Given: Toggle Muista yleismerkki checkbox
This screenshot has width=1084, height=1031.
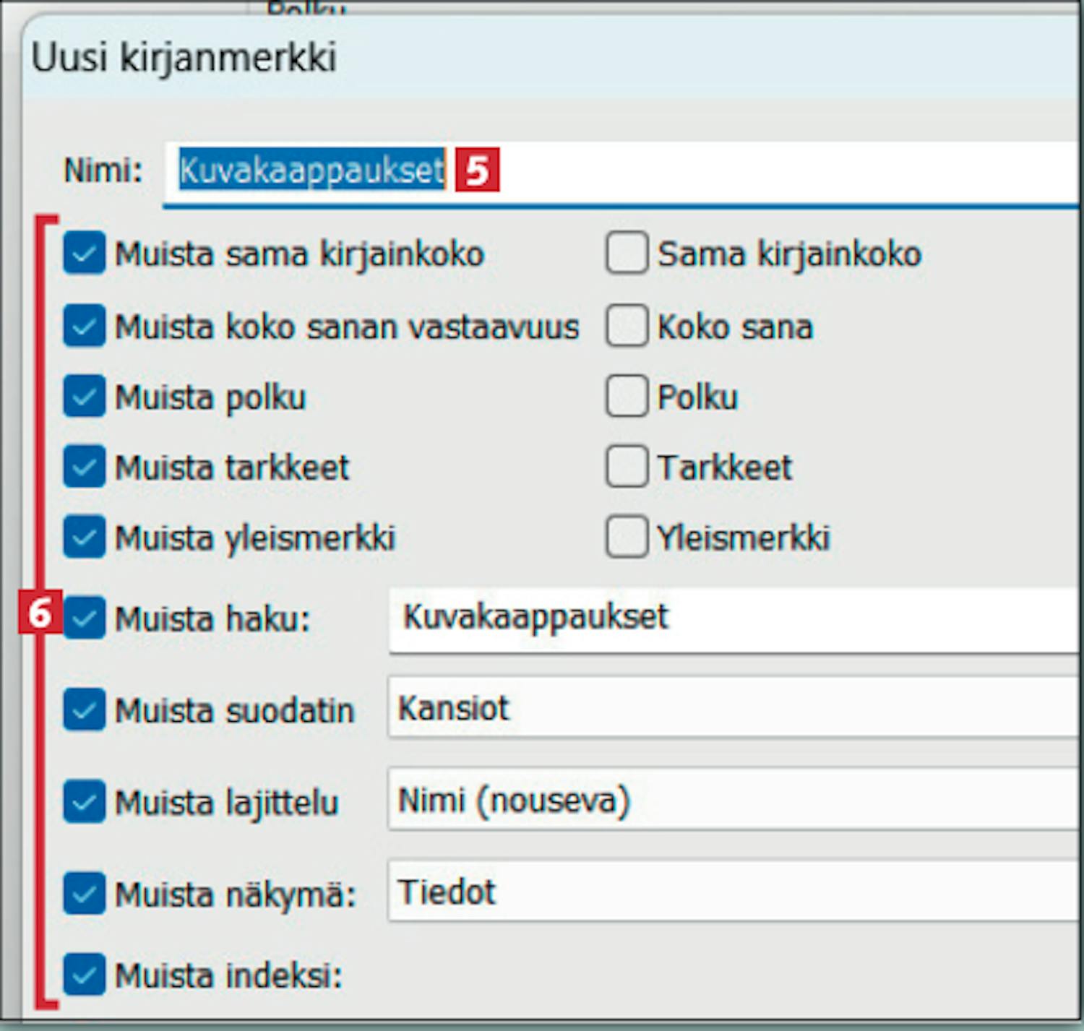Looking at the screenshot, I should 84,538.
